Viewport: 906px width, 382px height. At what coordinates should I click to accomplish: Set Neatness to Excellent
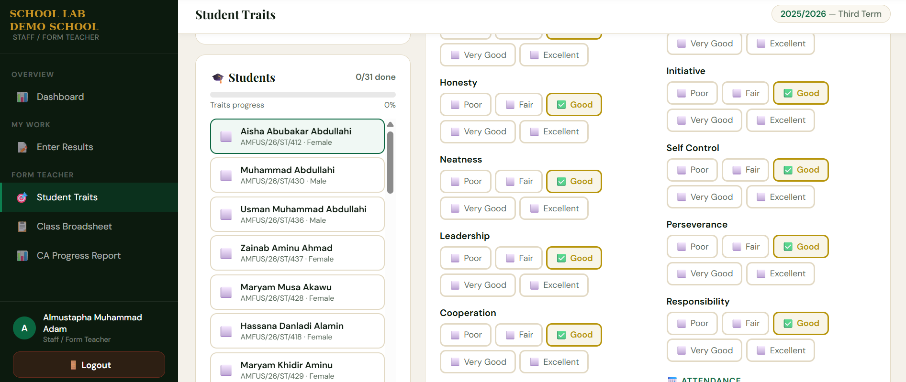(x=554, y=208)
